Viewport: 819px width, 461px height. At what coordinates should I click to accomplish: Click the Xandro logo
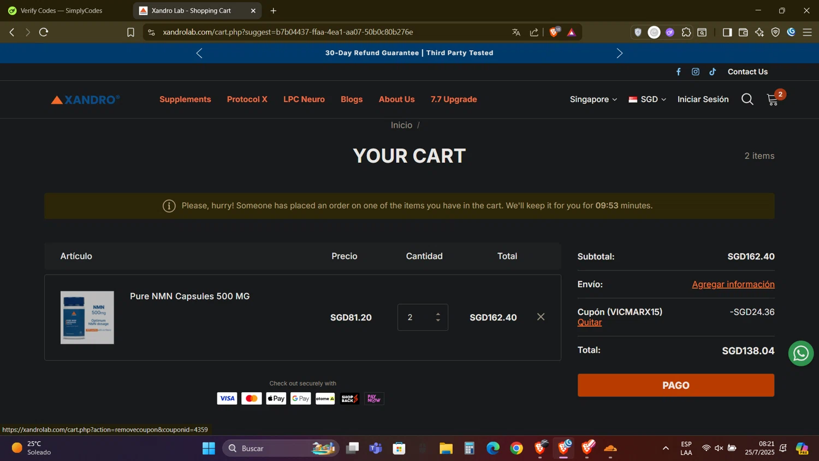pos(85,99)
